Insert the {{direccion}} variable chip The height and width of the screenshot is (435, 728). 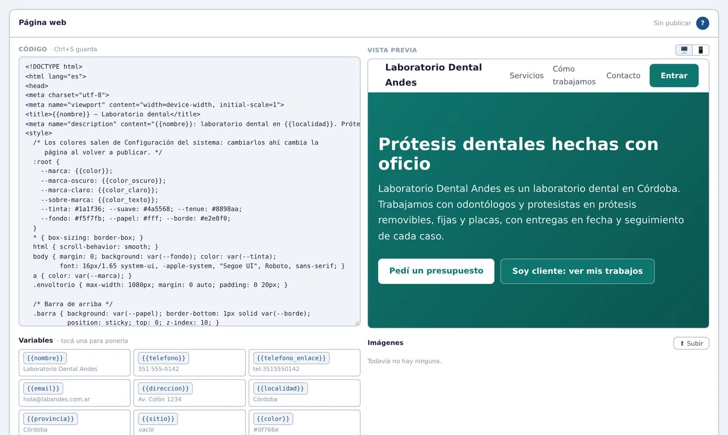tap(166, 389)
